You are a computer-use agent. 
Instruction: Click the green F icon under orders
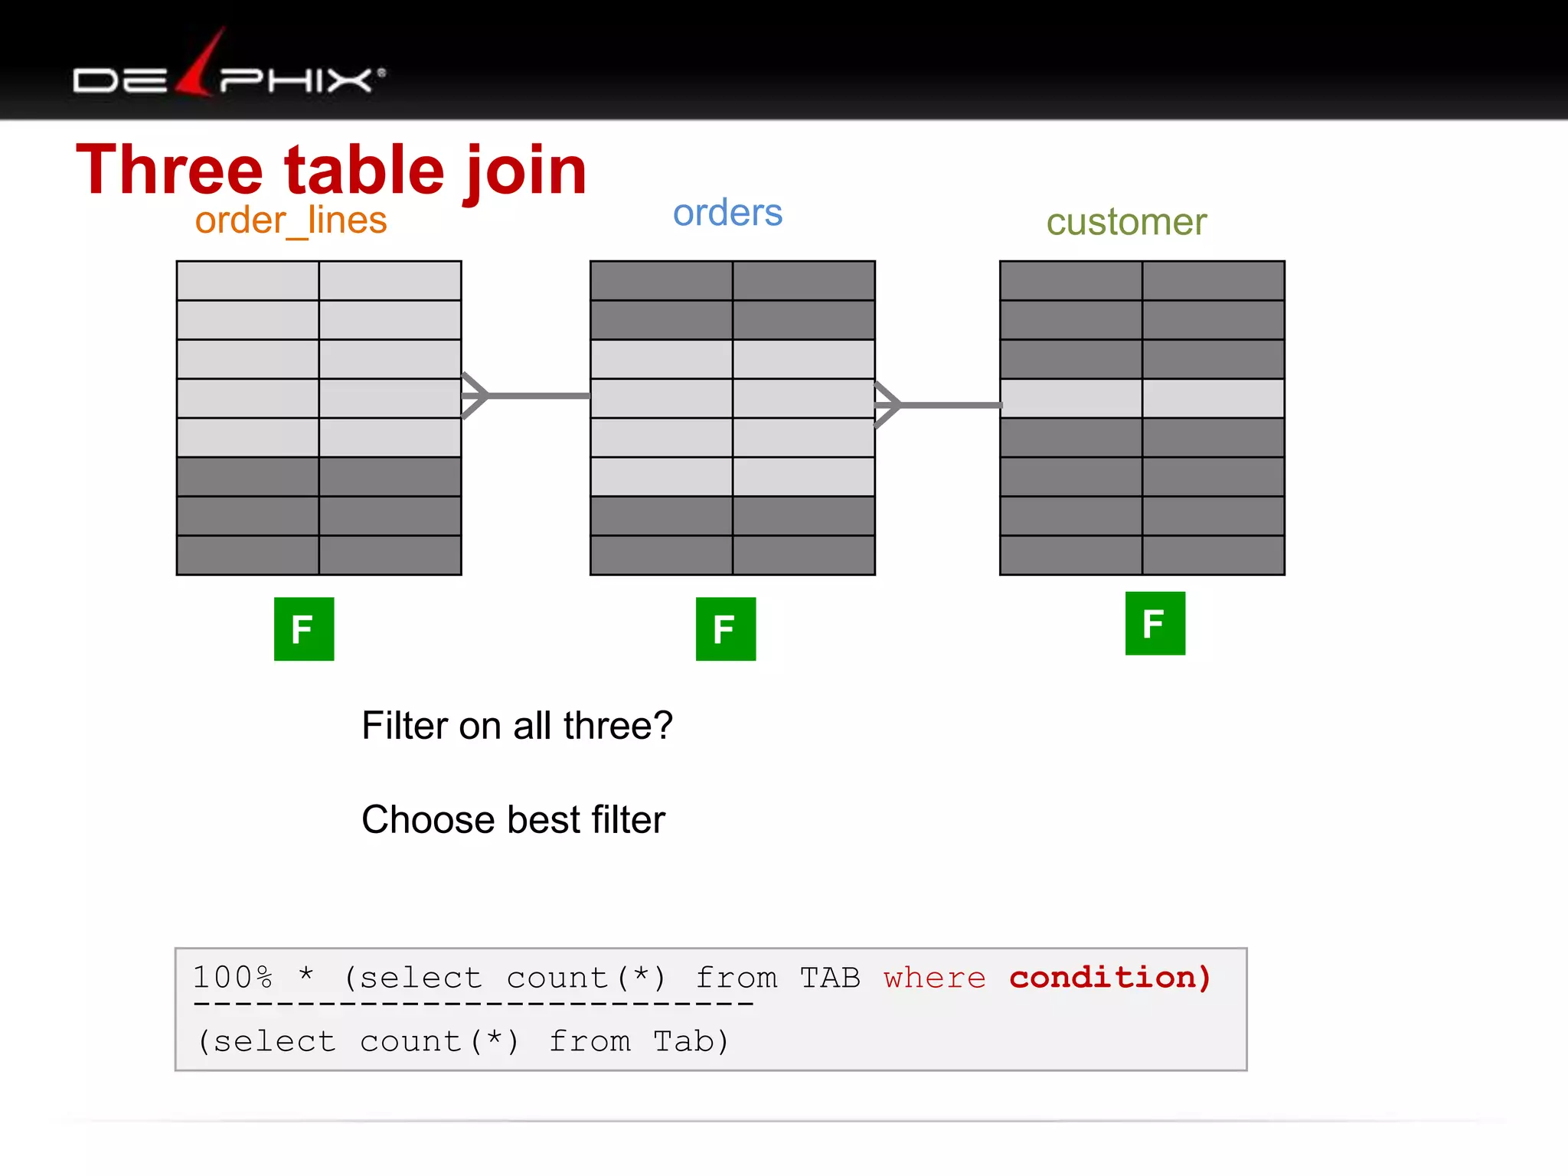point(726,629)
